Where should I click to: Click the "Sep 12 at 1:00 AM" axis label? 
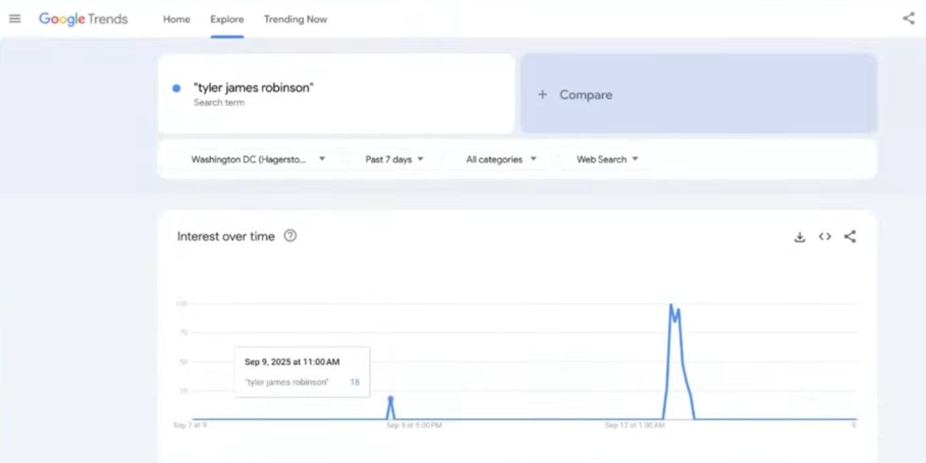point(635,425)
